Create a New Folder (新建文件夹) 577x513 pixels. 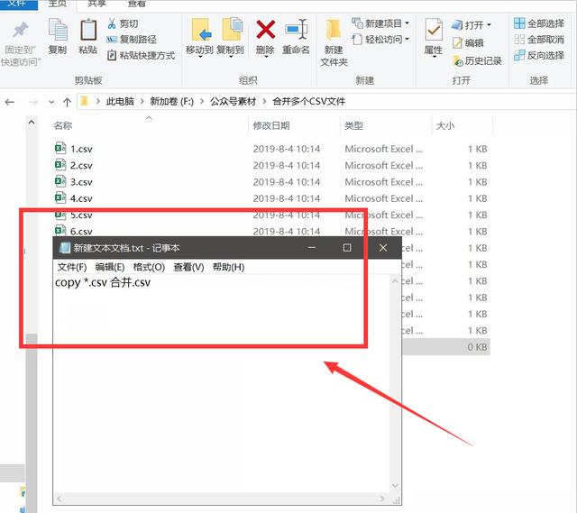pyautogui.click(x=334, y=43)
